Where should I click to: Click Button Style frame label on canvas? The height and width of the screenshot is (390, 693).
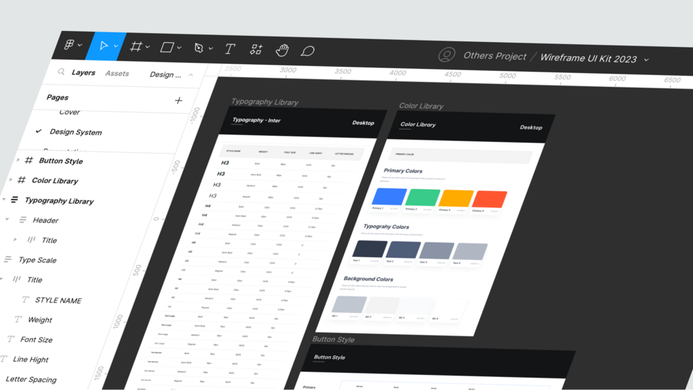pyautogui.click(x=333, y=339)
